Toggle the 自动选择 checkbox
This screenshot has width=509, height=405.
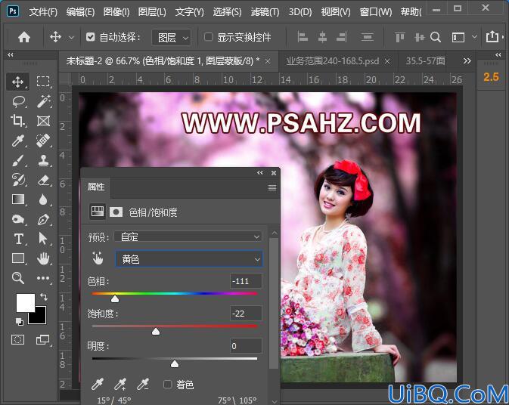pyautogui.click(x=90, y=37)
